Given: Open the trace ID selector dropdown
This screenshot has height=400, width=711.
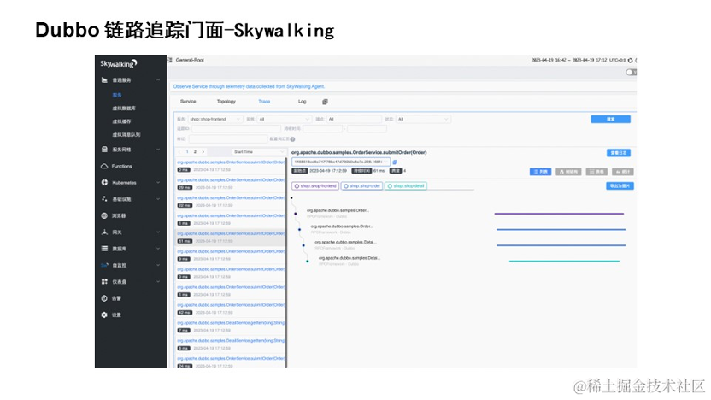Looking at the screenshot, I should tap(341, 162).
